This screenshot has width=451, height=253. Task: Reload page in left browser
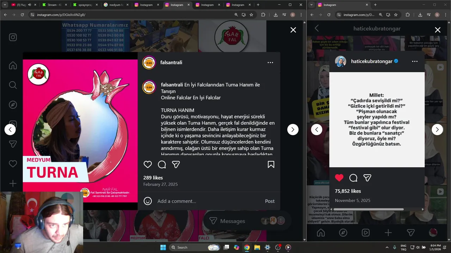pos(22,15)
